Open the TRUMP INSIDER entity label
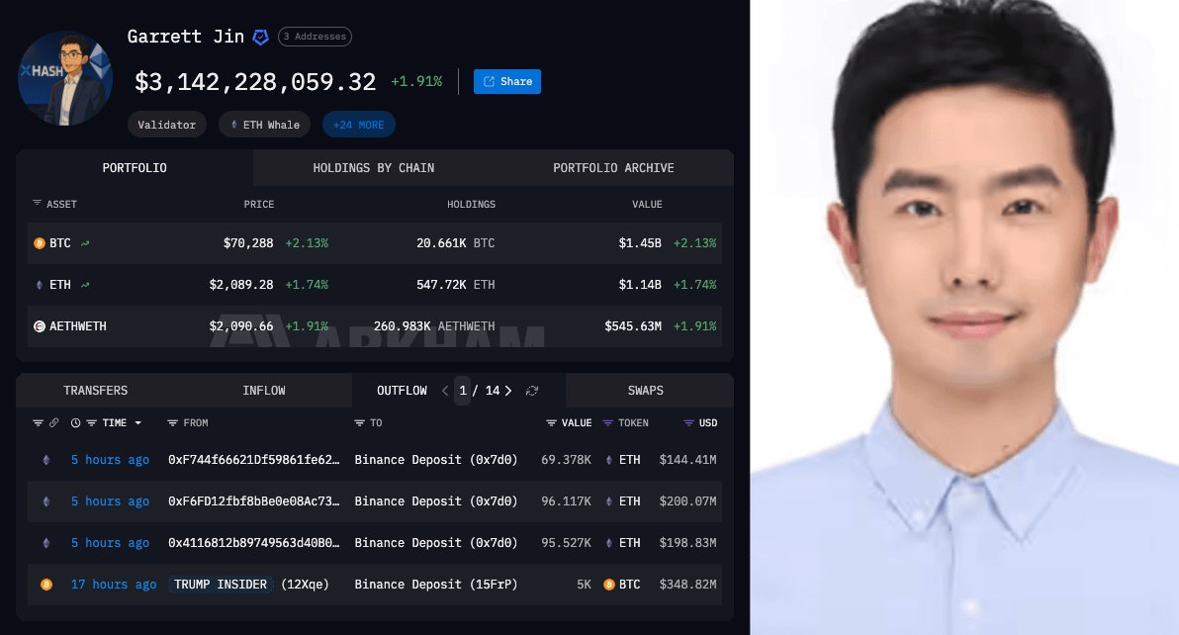Viewport: 1179px width, 635px height. (x=221, y=585)
